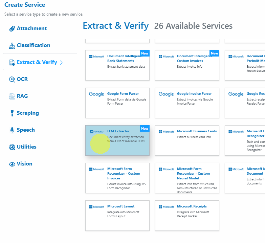Click the New badge on LLM Extractor
The height and width of the screenshot is (243, 265).
(x=145, y=128)
